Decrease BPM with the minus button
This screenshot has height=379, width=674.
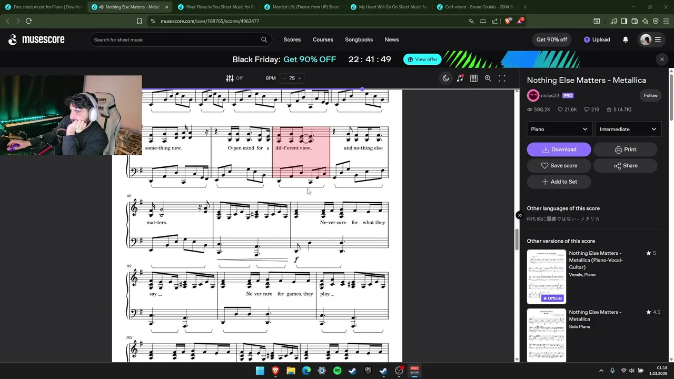284,78
